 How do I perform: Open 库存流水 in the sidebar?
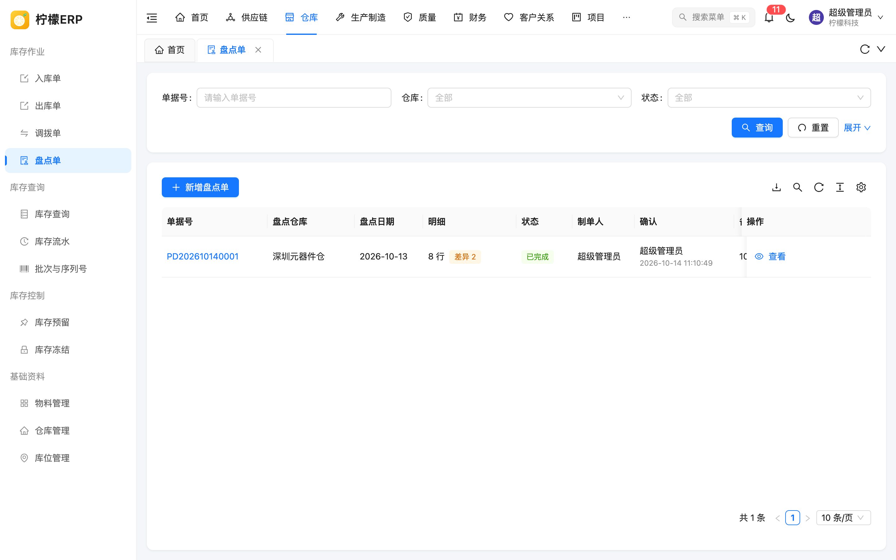point(68,241)
